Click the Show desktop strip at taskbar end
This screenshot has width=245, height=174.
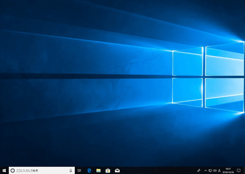tap(244, 170)
